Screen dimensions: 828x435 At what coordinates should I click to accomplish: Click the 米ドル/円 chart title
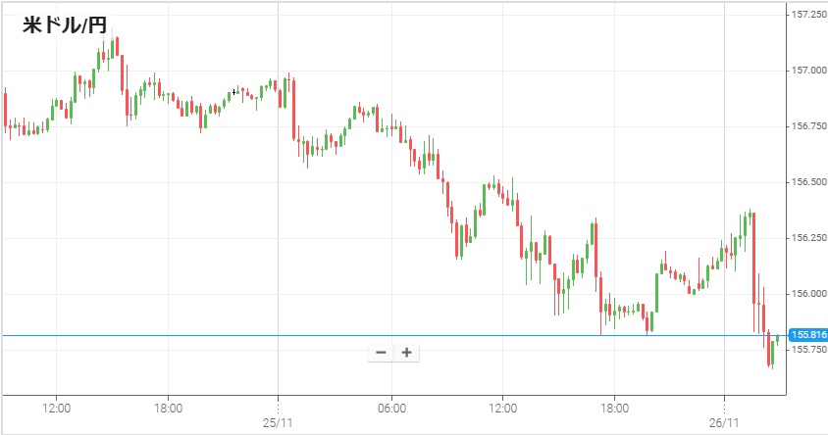[64, 26]
